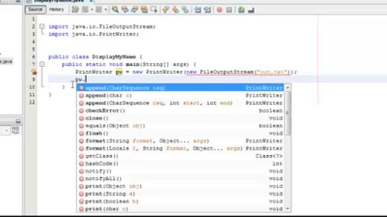Click the blue panel icon beside the dropdown
This screenshot has height=217, width=387.
pyautogui.click(x=15, y=130)
